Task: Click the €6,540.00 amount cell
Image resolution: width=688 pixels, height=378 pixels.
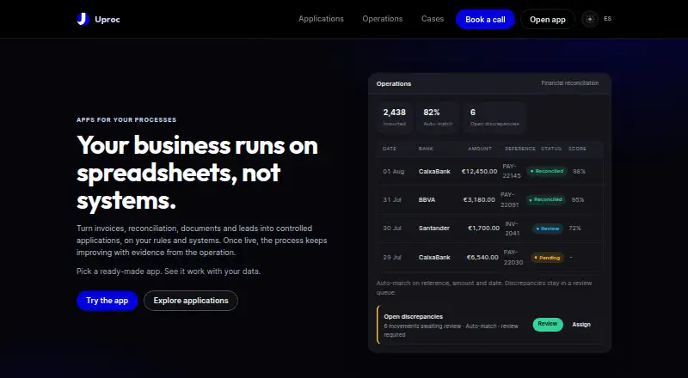Action: point(482,258)
